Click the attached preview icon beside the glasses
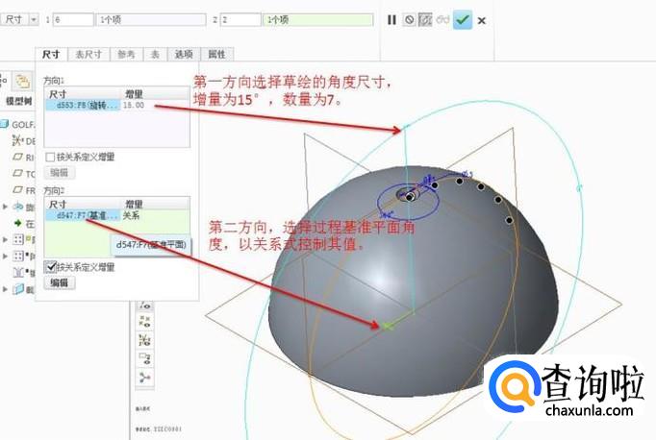The width and height of the screenshot is (656, 440). tap(425, 19)
